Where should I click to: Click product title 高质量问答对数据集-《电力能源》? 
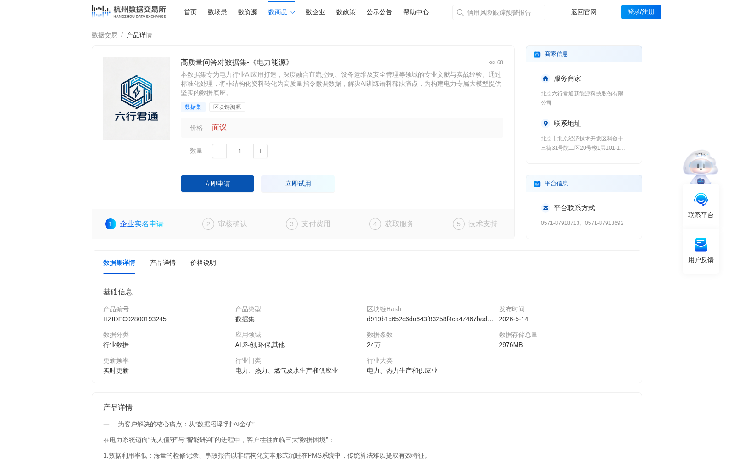click(236, 62)
